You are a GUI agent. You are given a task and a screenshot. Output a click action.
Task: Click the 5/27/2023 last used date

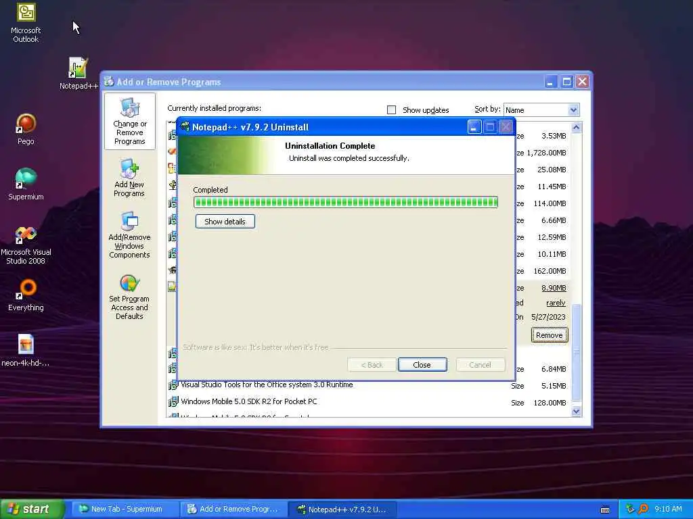(x=548, y=318)
